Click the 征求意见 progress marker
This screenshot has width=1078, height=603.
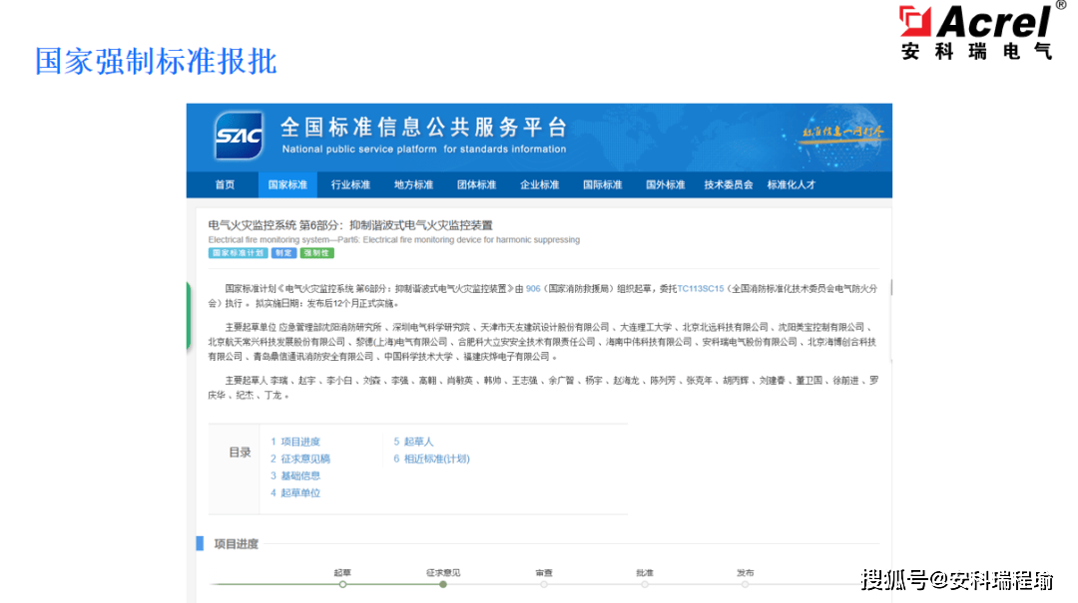[443, 584]
